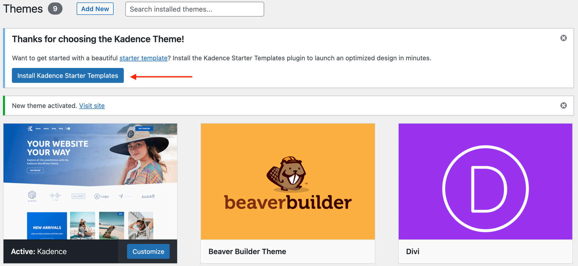Viewport: 578px width, 266px height.
Task: Follow the Visit site link
Action: point(92,106)
